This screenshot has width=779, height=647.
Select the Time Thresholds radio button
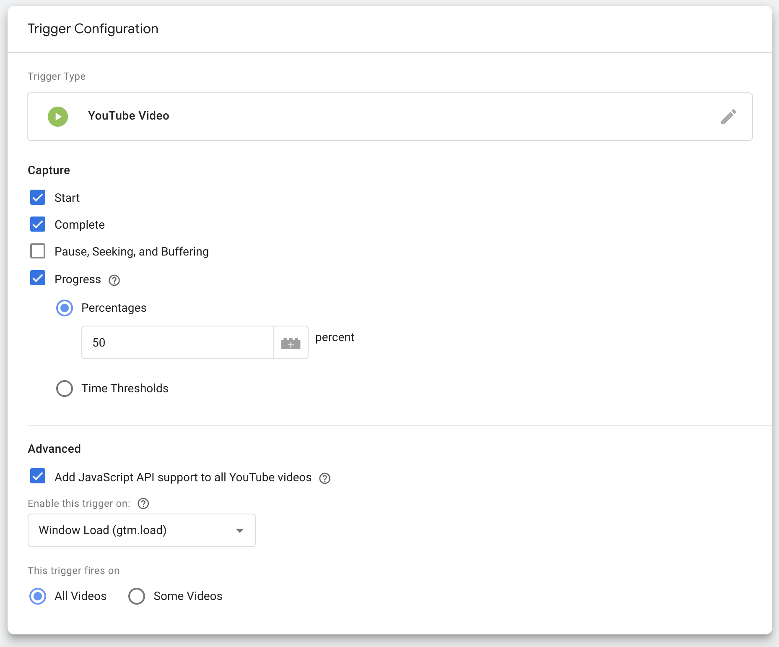[65, 389]
